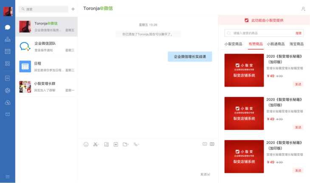Click 发送 on the third product card
Viewport: 310px width, 183px height.
coord(298,170)
